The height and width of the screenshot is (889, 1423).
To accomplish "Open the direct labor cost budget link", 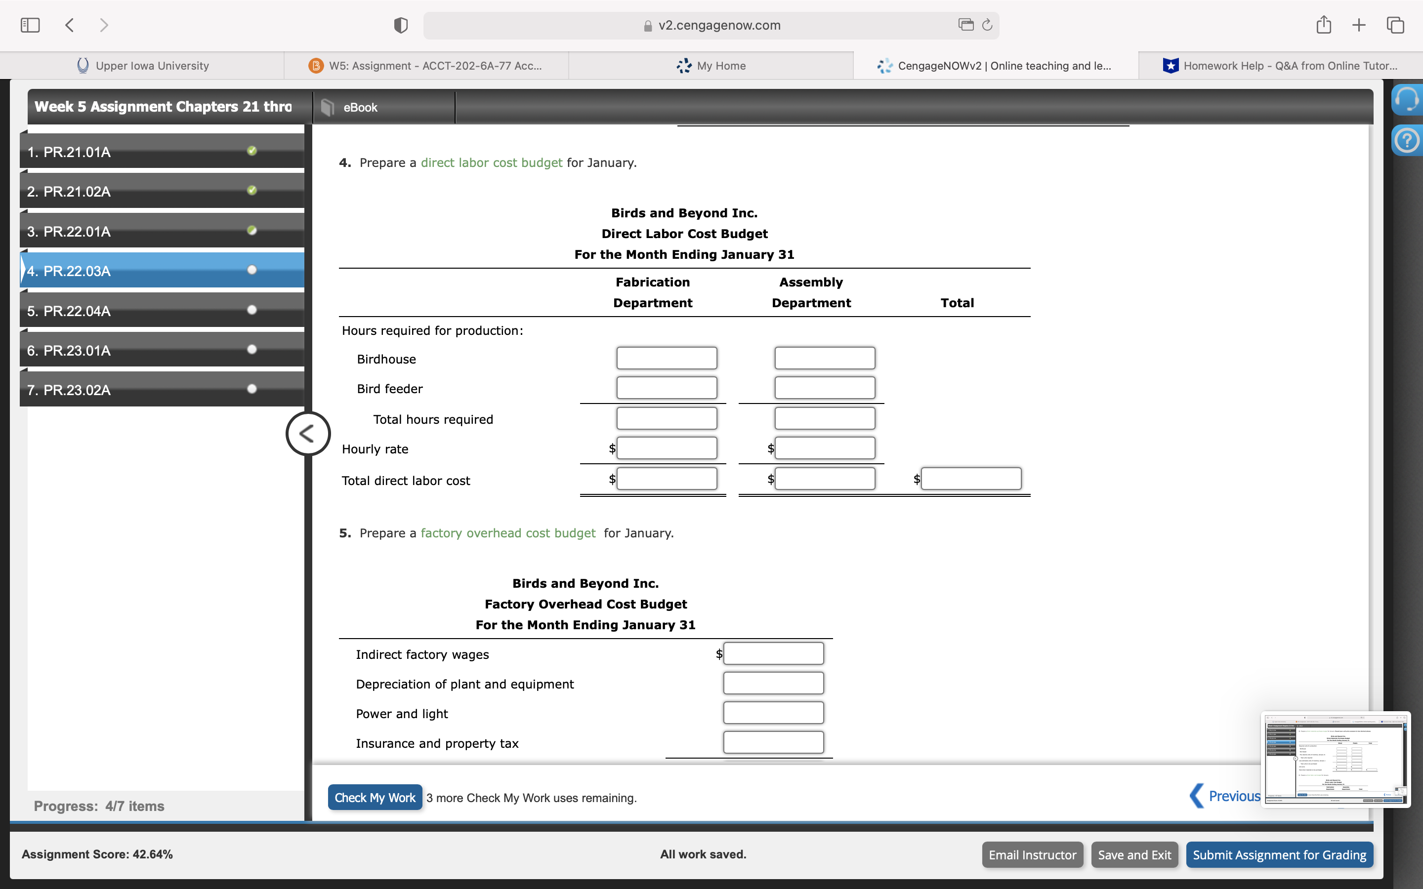I will [x=492, y=163].
